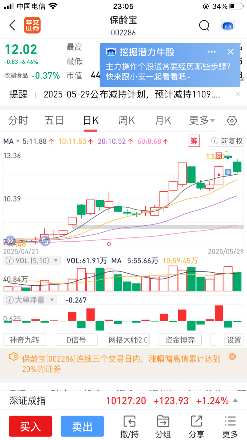Switch to 月K tab
This screenshot has width=247, height=440.
click(163, 120)
